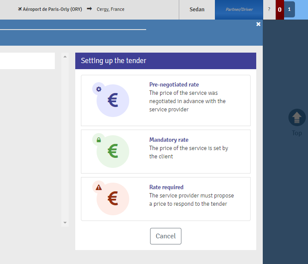Click the green lock badge icon
Screen dimensions: 308x264
coord(99,140)
